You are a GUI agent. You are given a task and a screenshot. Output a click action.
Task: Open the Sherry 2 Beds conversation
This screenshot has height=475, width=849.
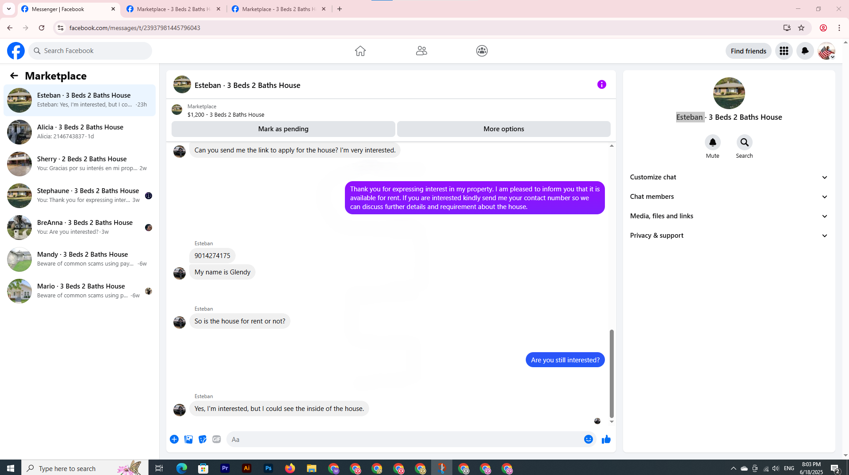[80, 164]
